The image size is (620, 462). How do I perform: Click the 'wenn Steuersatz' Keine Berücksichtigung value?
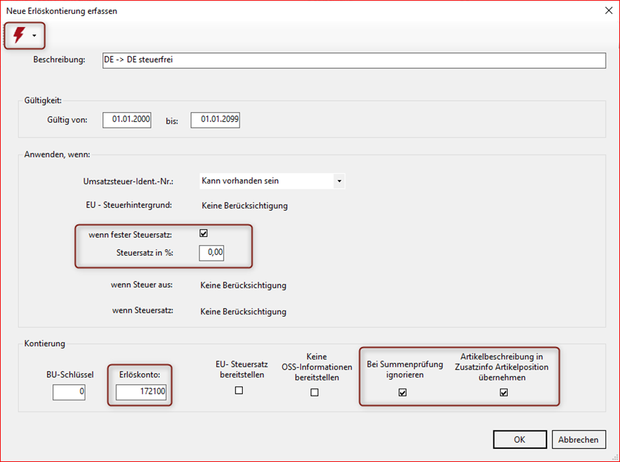pos(243,312)
